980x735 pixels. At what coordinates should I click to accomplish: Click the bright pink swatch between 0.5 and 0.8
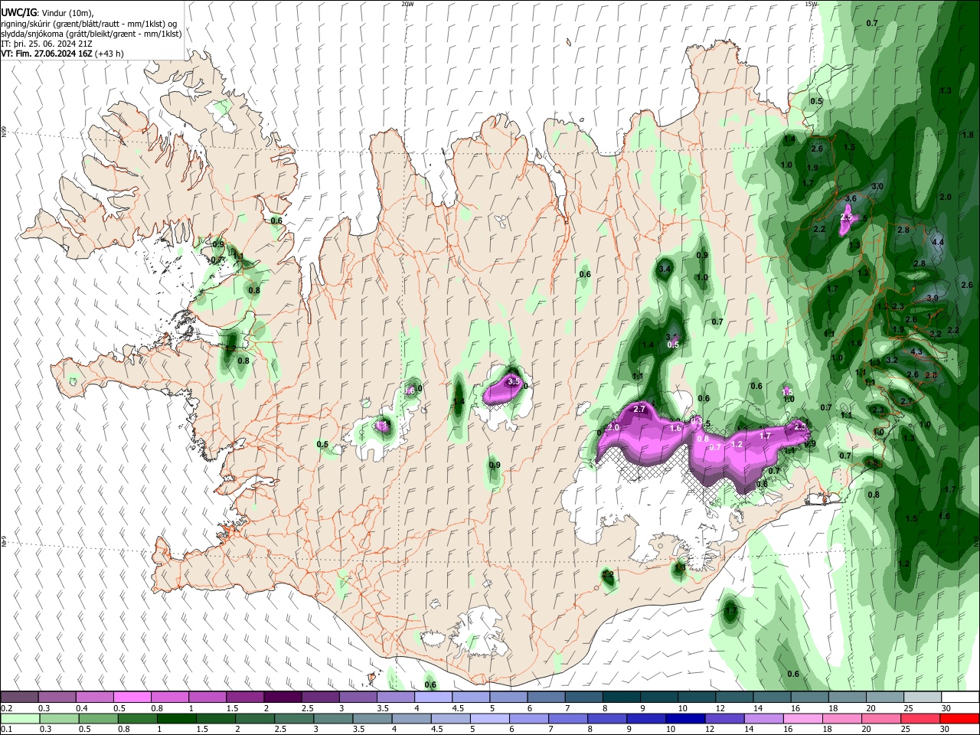[x=132, y=697]
